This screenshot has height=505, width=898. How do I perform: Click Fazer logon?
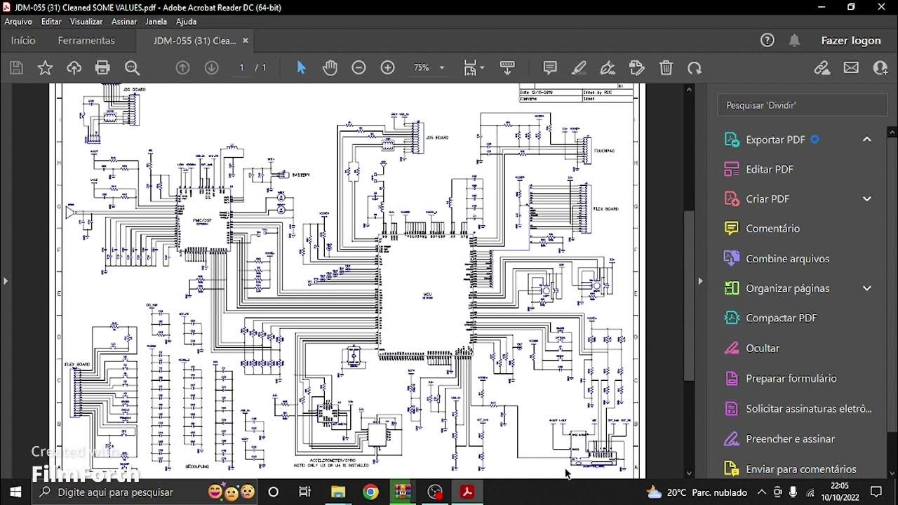tap(851, 41)
